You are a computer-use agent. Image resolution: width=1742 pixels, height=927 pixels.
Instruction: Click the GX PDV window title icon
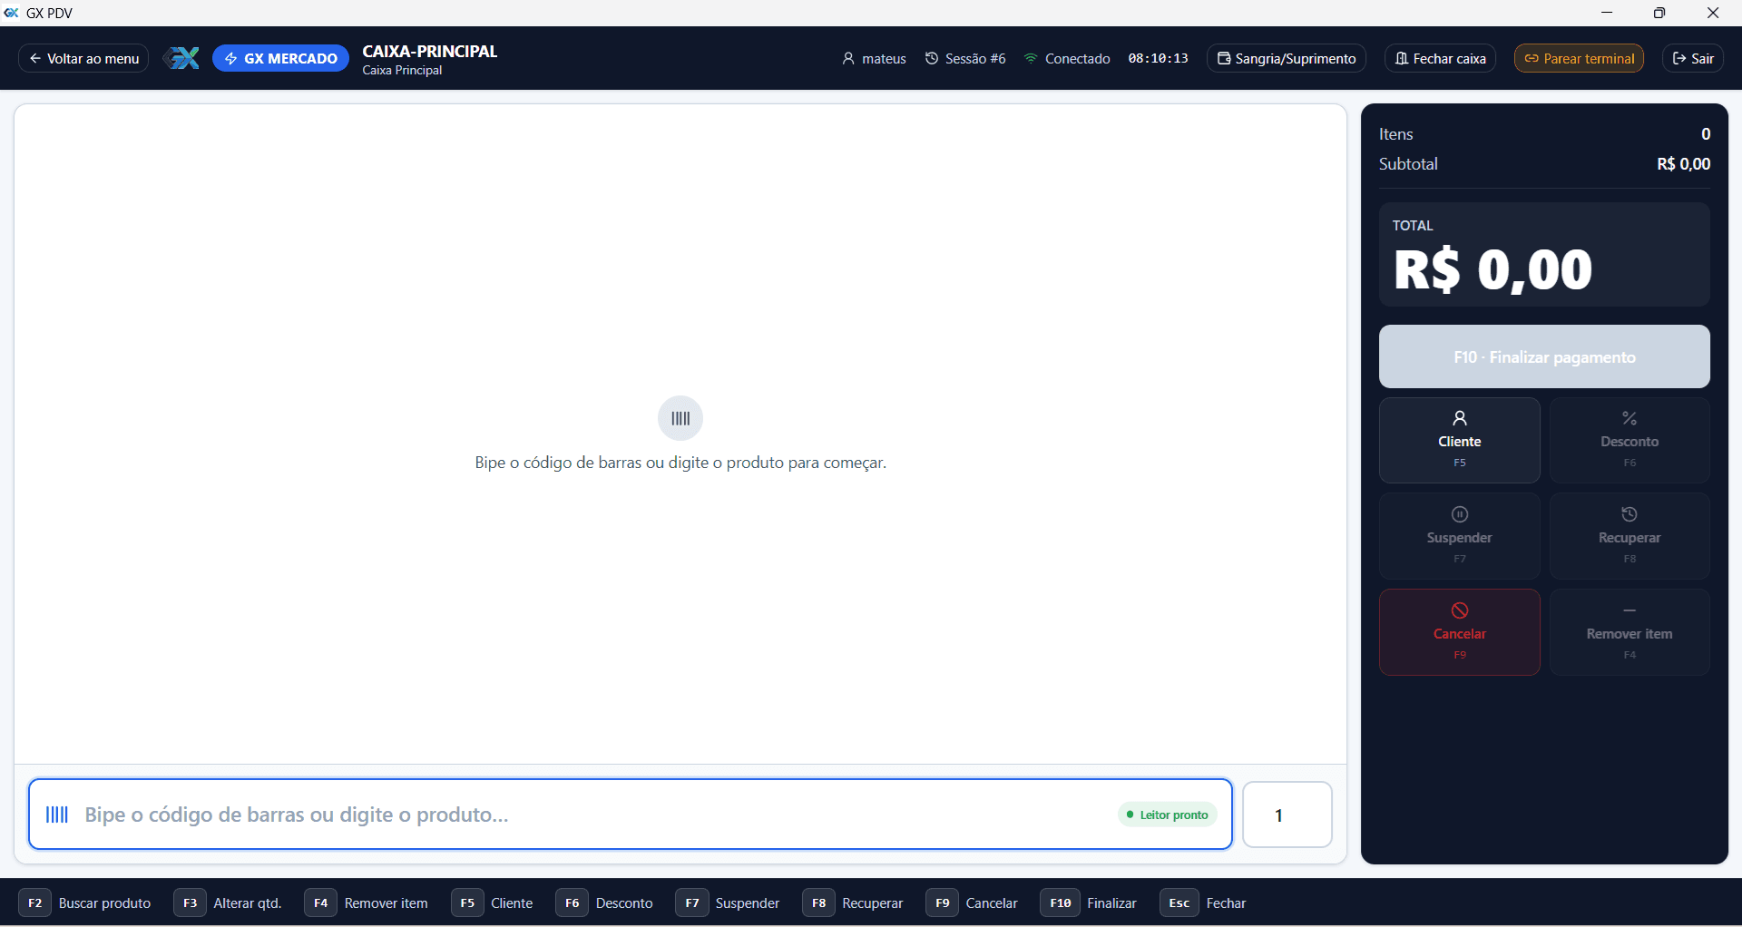click(x=12, y=13)
